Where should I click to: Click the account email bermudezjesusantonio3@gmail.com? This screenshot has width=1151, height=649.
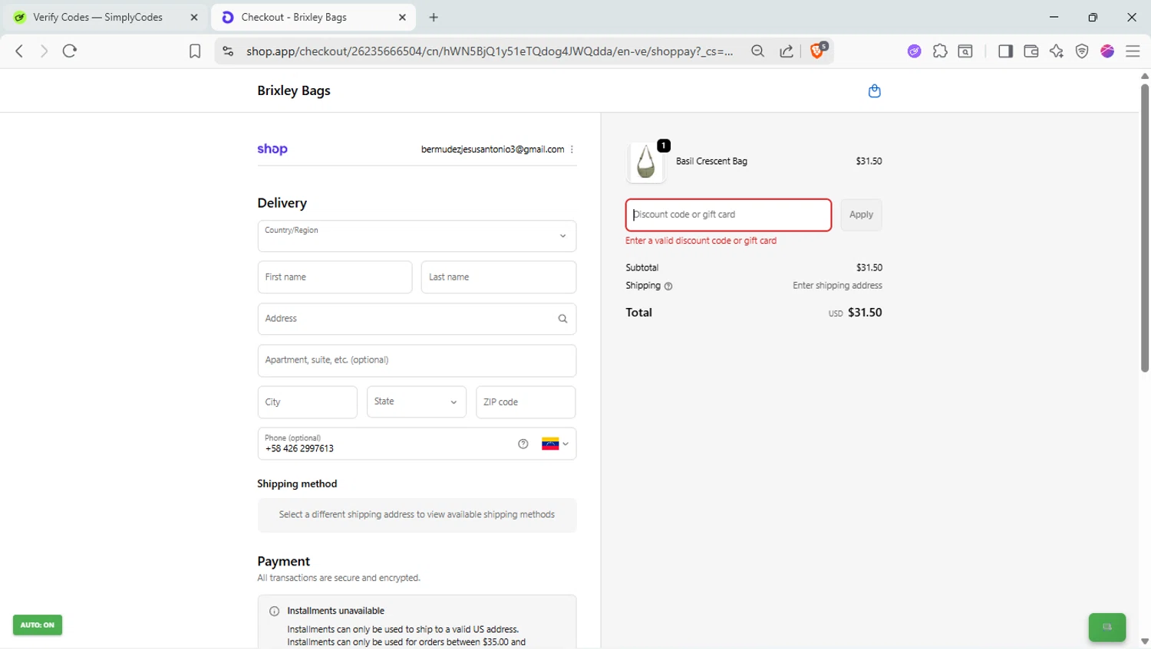click(x=493, y=149)
